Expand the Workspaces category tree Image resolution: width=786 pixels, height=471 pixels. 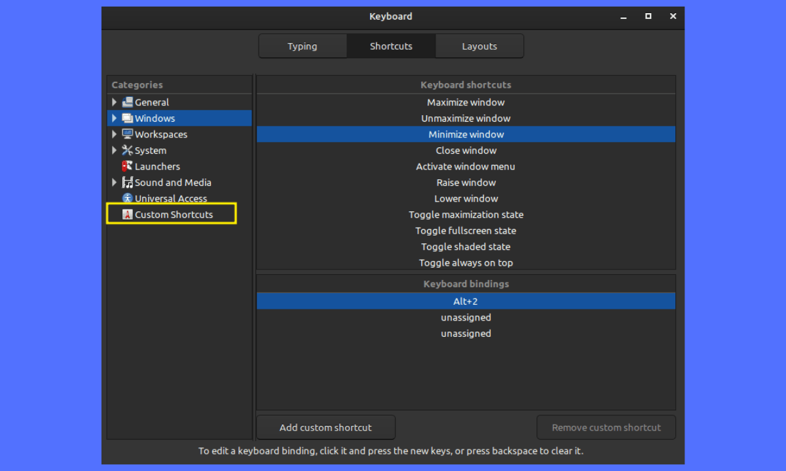(114, 134)
